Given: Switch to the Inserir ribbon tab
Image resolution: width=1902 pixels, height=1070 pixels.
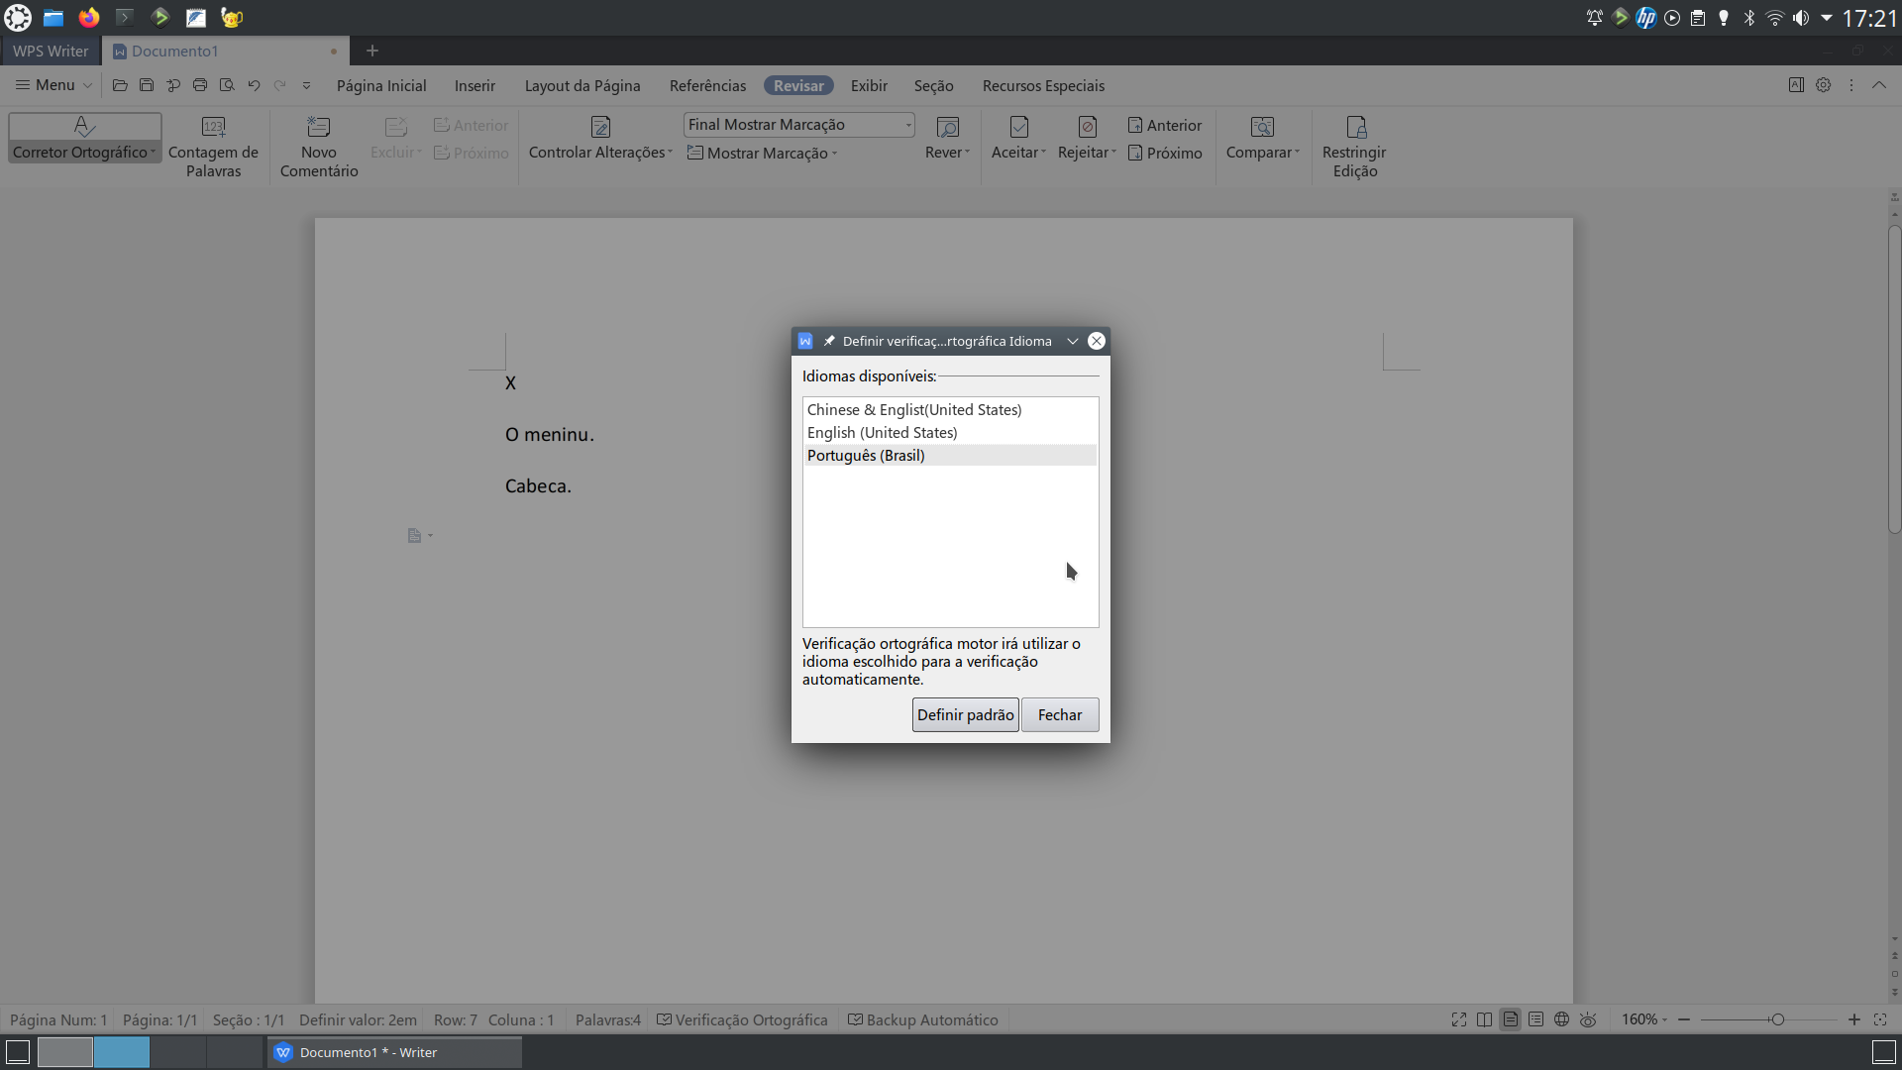Looking at the screenshot, I should (475, 86).
